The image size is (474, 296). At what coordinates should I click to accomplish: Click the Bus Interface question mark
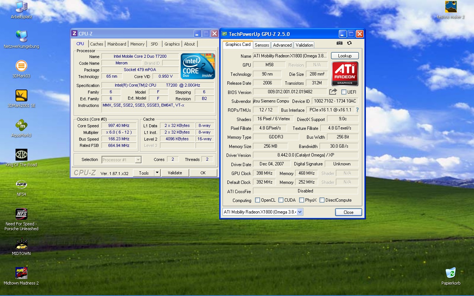(x=357, y=110)
